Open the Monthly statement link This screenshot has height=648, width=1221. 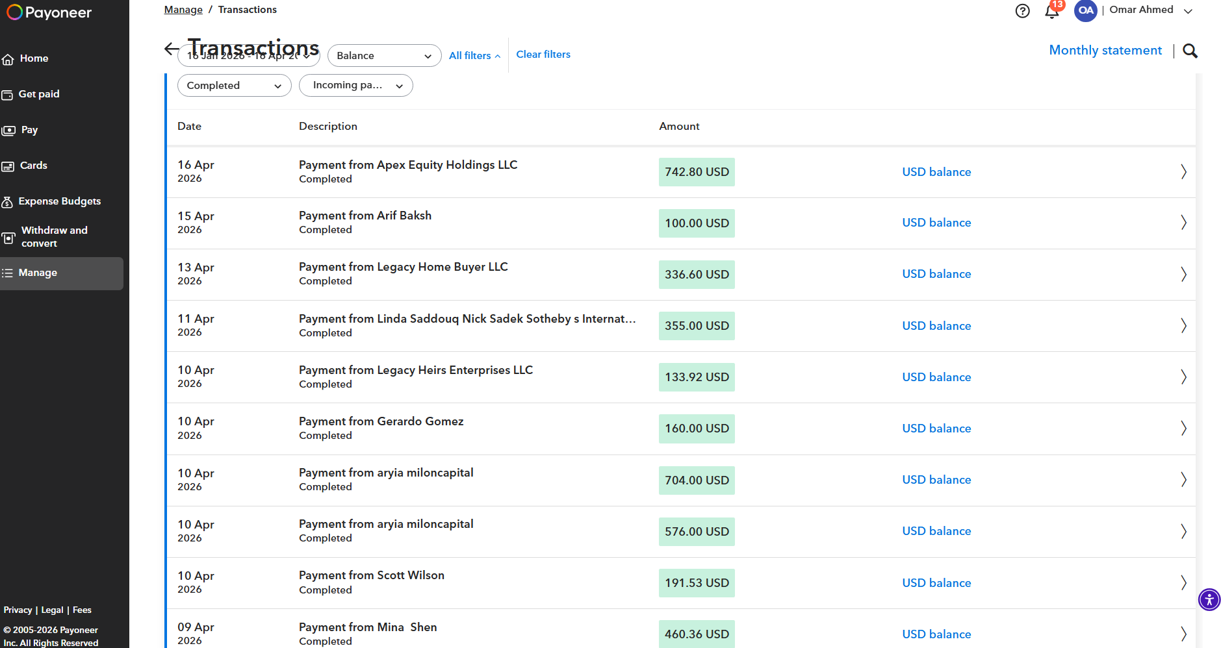pos(1105,51)
